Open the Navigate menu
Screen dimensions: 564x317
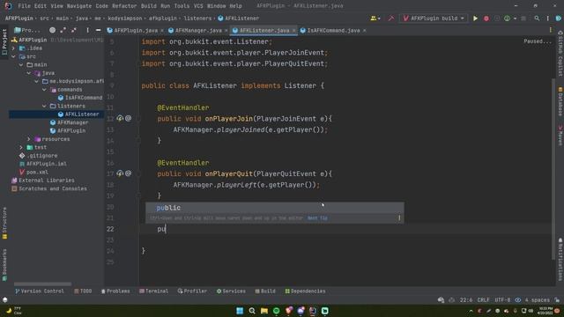[x=79, y=6]
